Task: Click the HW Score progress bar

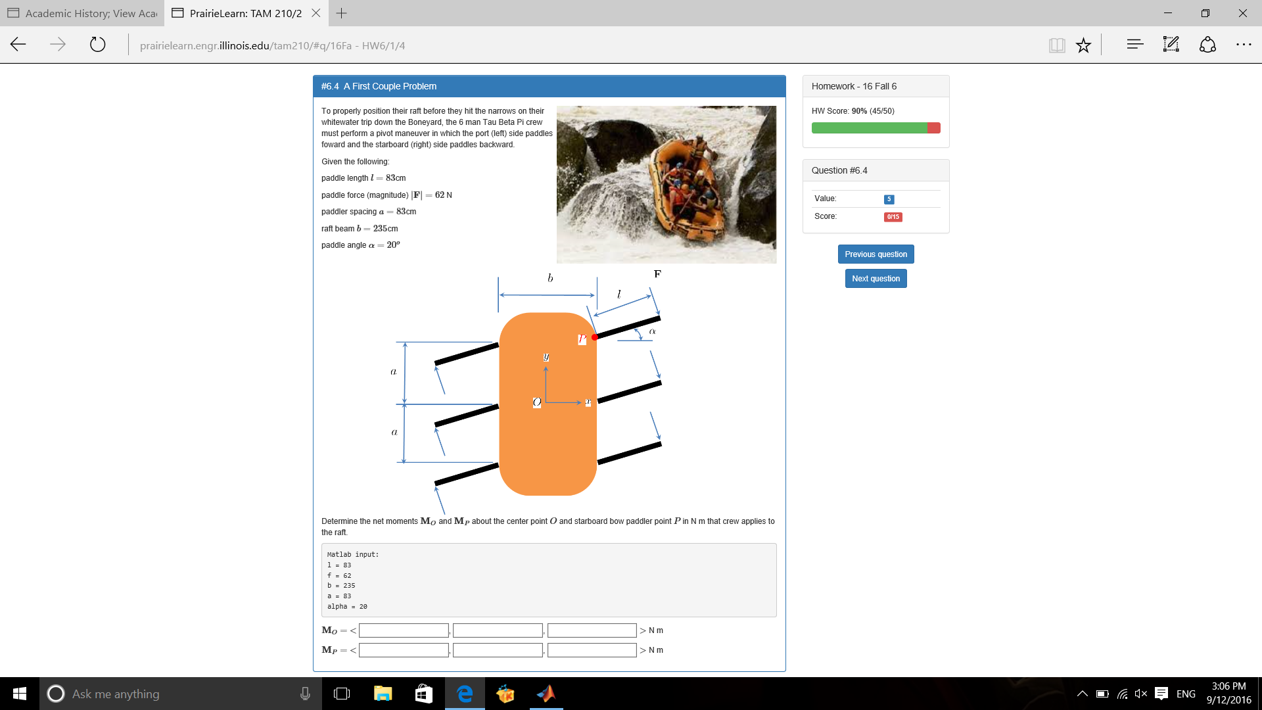Action: [x=876, y=128]
